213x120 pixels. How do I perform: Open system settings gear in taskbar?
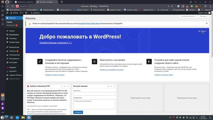point(12,118)
